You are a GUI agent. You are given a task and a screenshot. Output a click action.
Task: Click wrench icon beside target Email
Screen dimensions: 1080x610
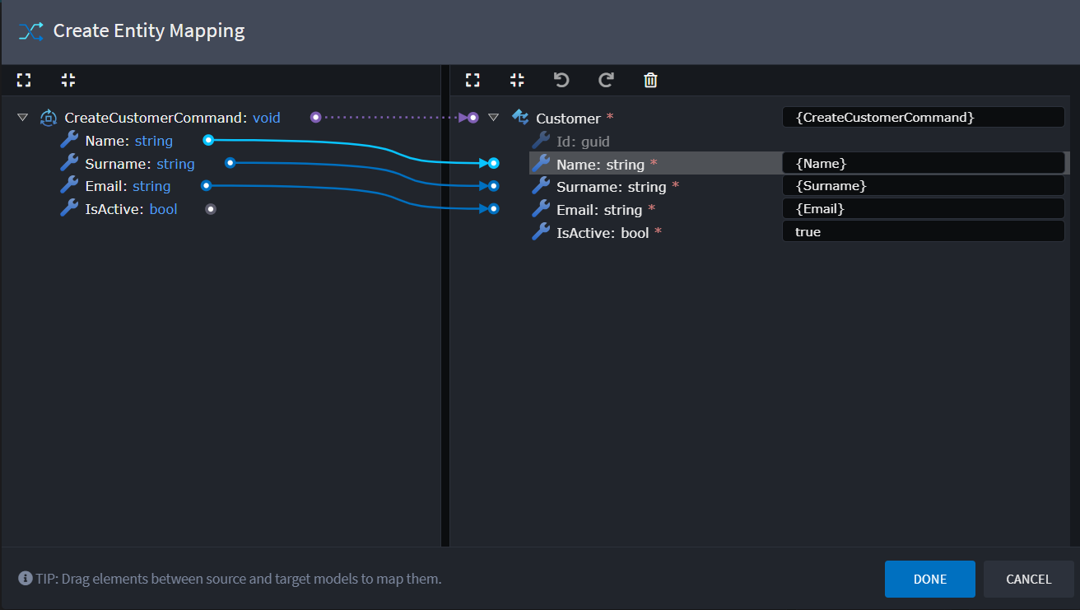[x=541, y=209]
